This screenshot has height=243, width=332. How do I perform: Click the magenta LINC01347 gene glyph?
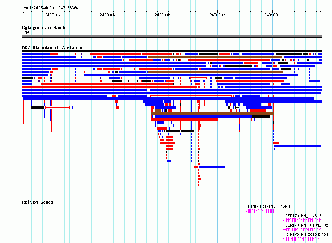point(260,211)
